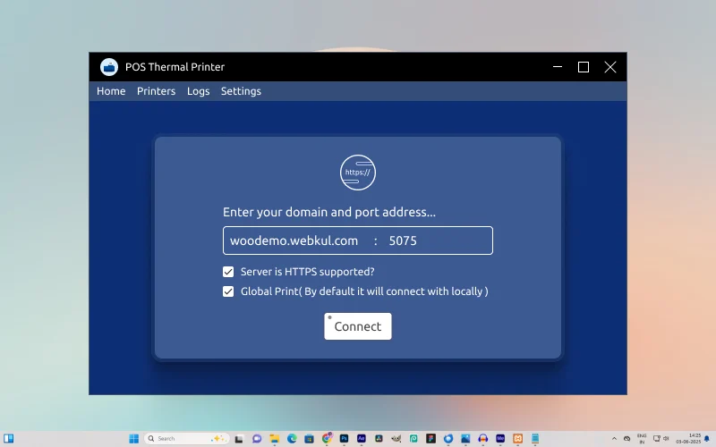Launch Microsoft Edge from the taskbar
716x447 pixels.
coord(292,439)
